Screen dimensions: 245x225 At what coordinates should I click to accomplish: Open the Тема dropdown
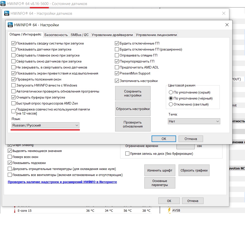(194, 121)
